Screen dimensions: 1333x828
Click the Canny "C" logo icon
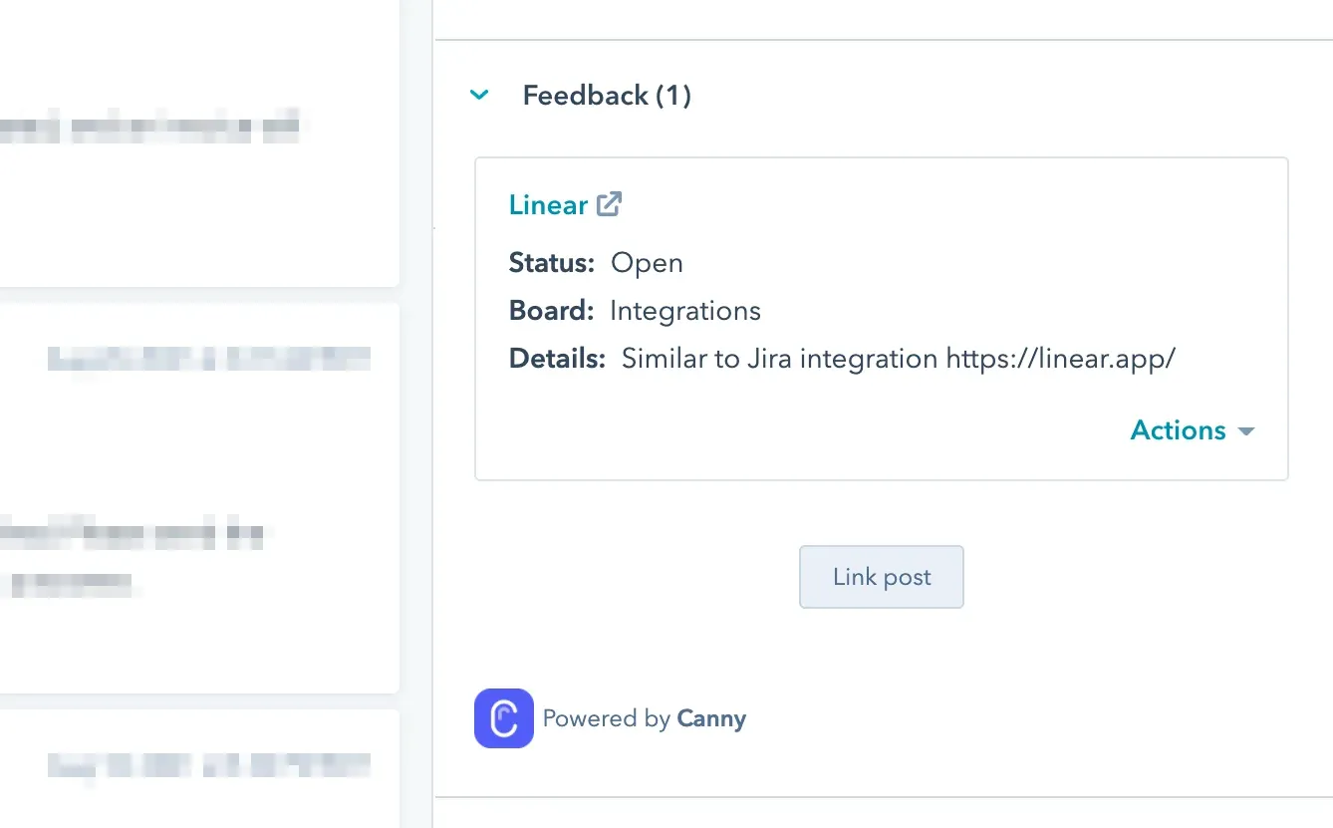coord(503,718)
